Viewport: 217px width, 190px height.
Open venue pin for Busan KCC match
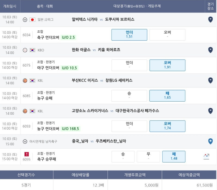click(x=210, y=80)
